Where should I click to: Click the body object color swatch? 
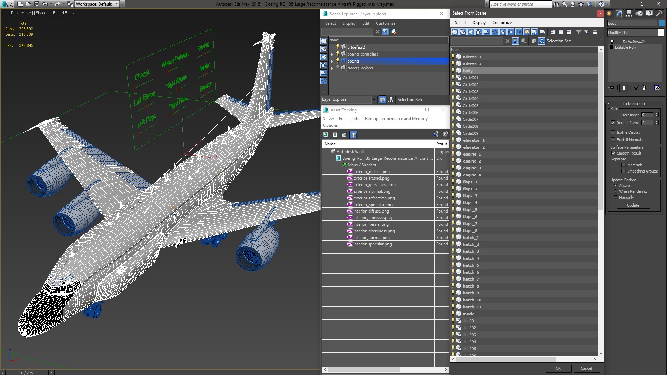point(662,23)
